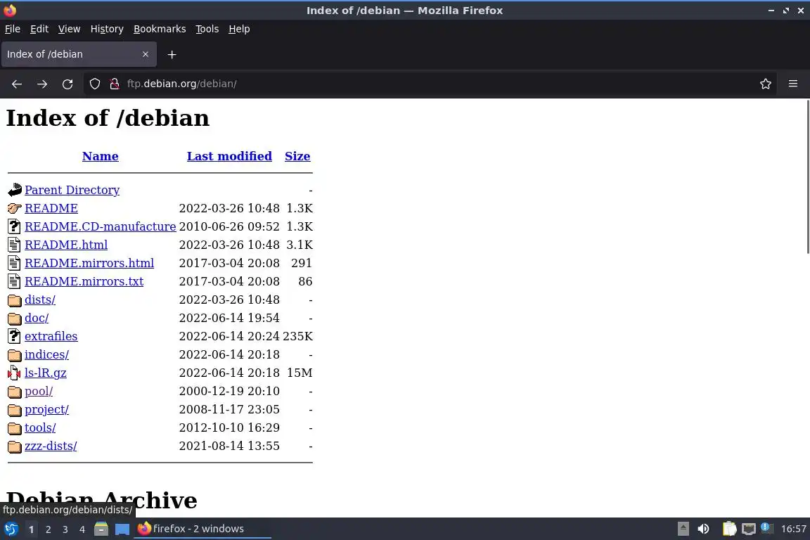The width and height of the screenshot is (810, 540).
Task: Open README.CD-manufacture link
Action: (x=101, y=226)
